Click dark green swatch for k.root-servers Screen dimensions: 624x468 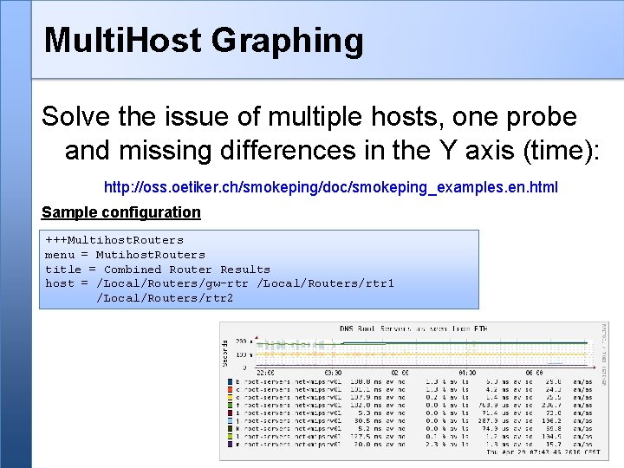230,429
